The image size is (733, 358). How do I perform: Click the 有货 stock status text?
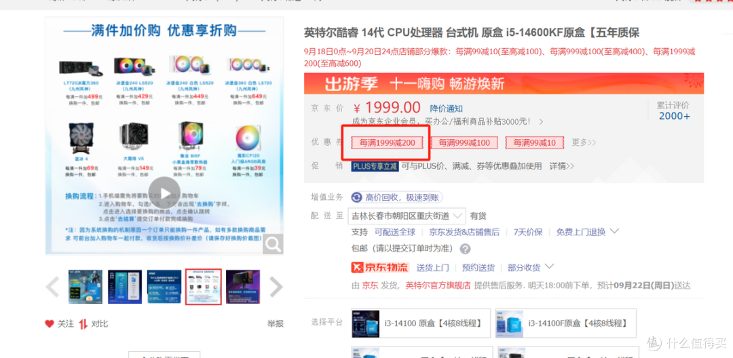[x=478, y=216]
